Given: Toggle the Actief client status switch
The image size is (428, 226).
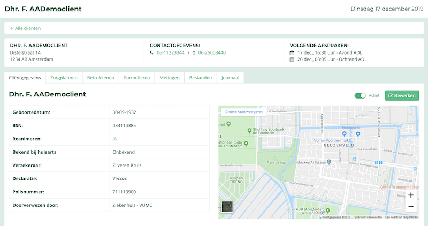Looking at the screenshot, I should coord(360,95).
